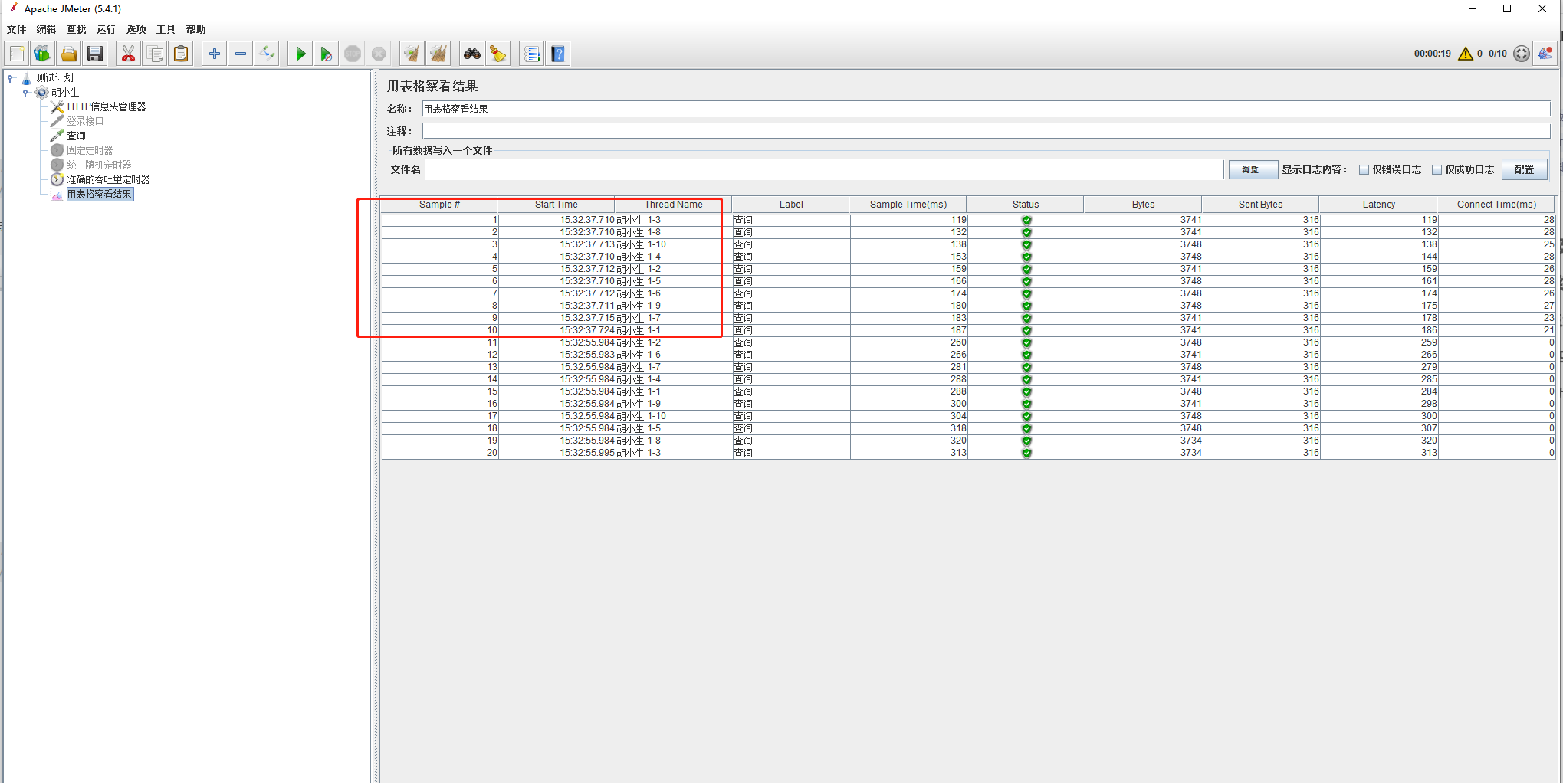This screenshot has height=783, width=1563.
Task: Sort by the Sample # column header
Action: [x=439, y=205]
